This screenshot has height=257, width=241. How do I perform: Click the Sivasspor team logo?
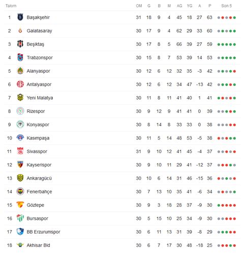[20, 151]
